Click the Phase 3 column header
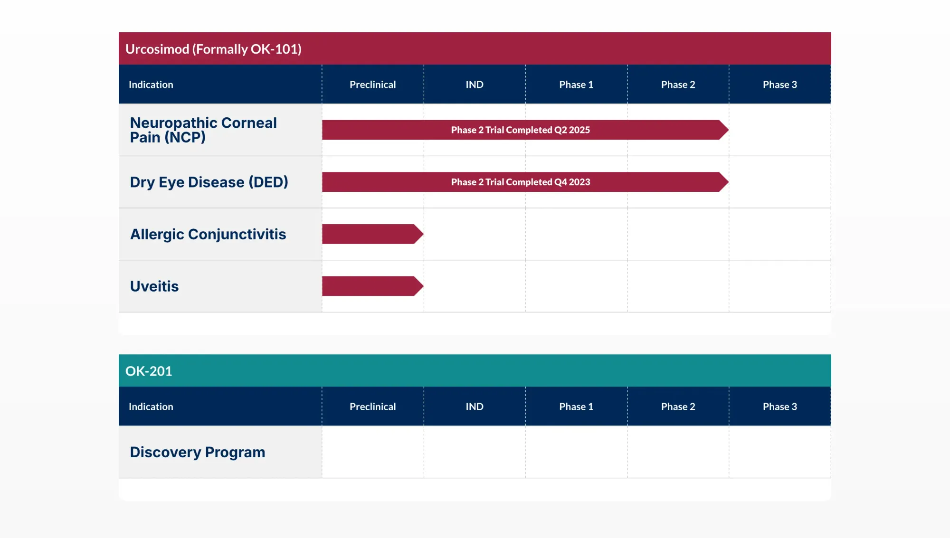The height and width of the screenshot is (538, 950). [779, 84]
